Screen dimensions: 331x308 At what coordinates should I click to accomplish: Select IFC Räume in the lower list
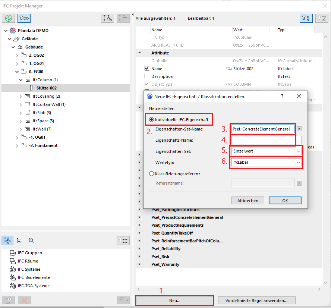coord(28,261)
